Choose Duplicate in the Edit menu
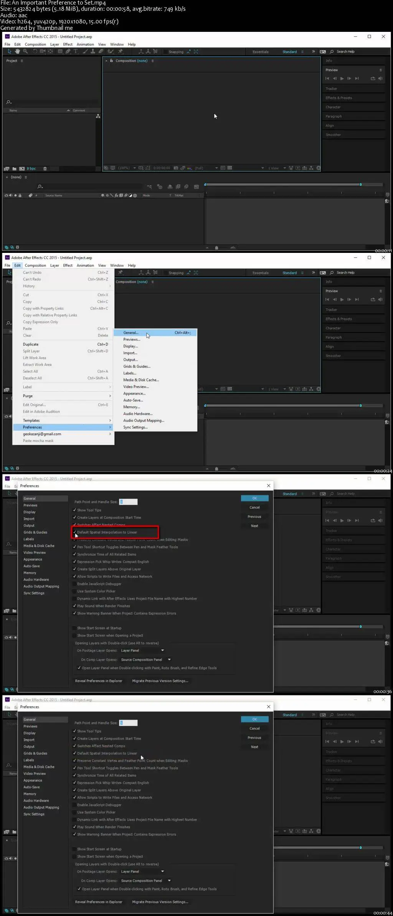Viewport: 393px width, 916px height. coord(63,344)
